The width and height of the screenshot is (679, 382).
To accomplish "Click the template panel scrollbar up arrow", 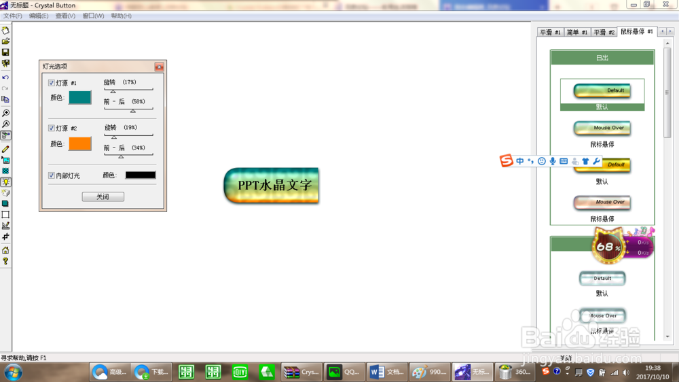I will tap(667, 43).
